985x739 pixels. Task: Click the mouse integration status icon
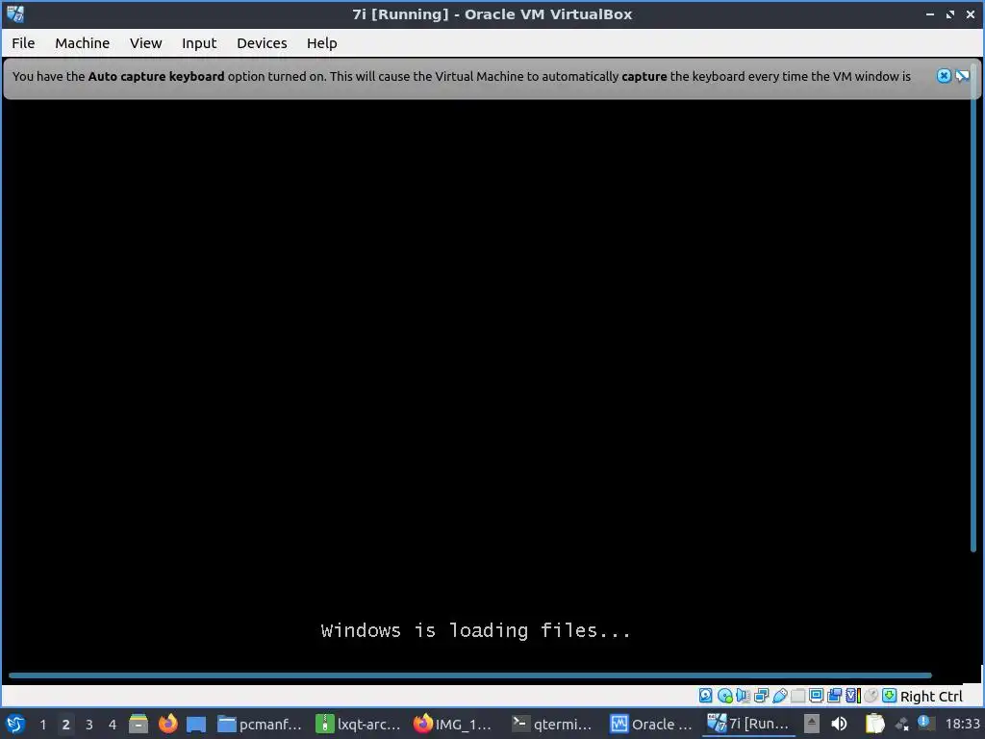point(871,696)
